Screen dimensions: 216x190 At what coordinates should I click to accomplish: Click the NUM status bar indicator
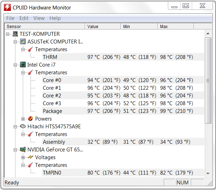point(183,182)
